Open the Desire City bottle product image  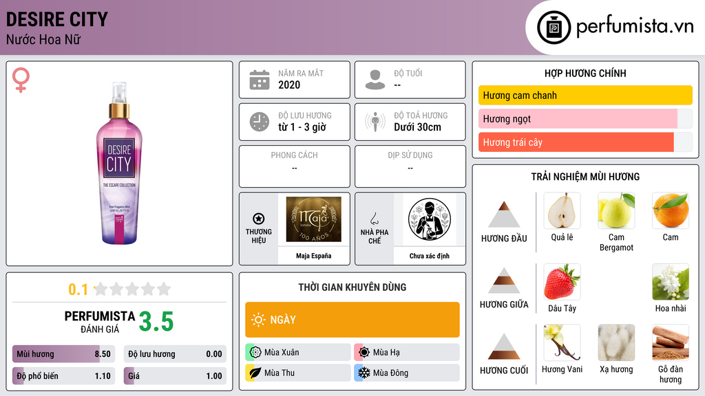click(x=119, y=164)
